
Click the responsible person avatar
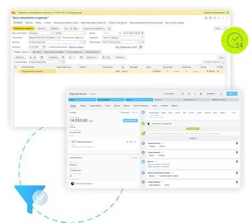click(72, 183)
